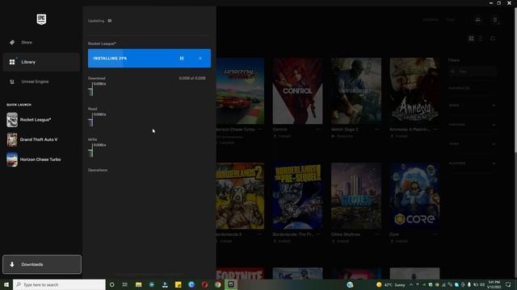Cancel the Rocket League installation

pyautogui.click(x=200, y=58)
